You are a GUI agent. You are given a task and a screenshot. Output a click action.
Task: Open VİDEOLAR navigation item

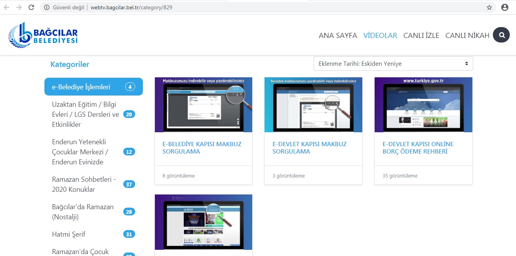tap(380, 36)
